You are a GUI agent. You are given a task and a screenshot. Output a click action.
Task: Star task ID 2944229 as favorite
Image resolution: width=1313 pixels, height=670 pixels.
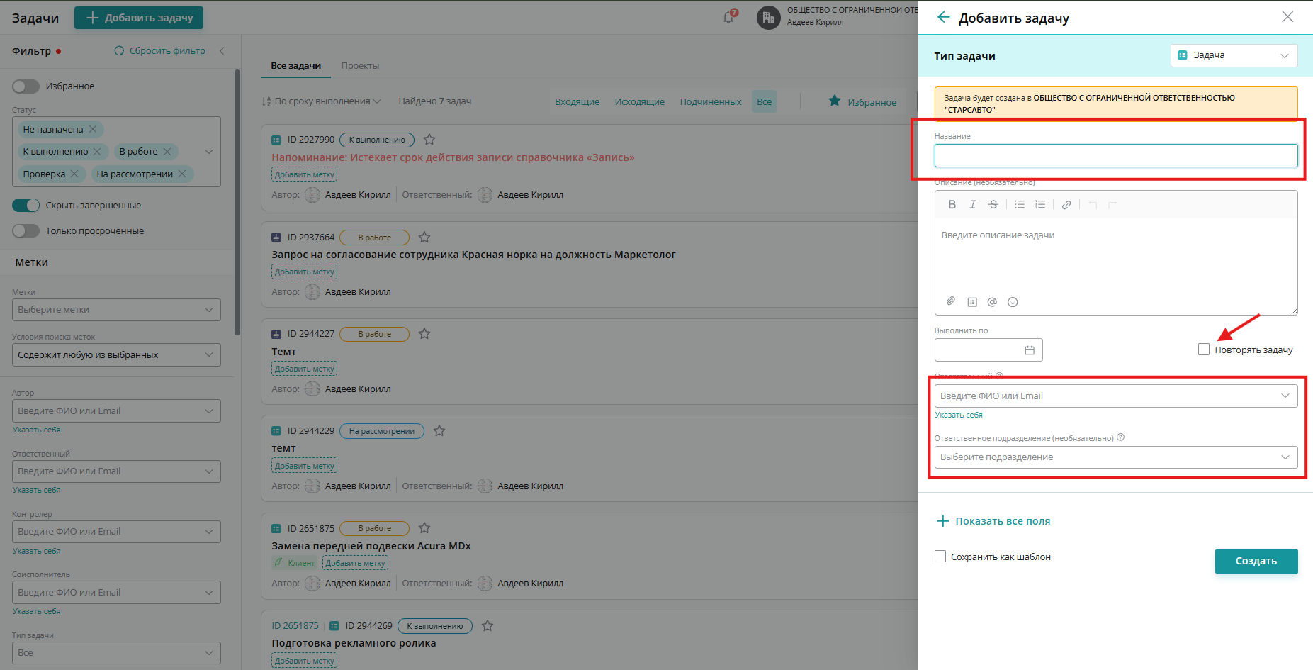pos(439,431)
